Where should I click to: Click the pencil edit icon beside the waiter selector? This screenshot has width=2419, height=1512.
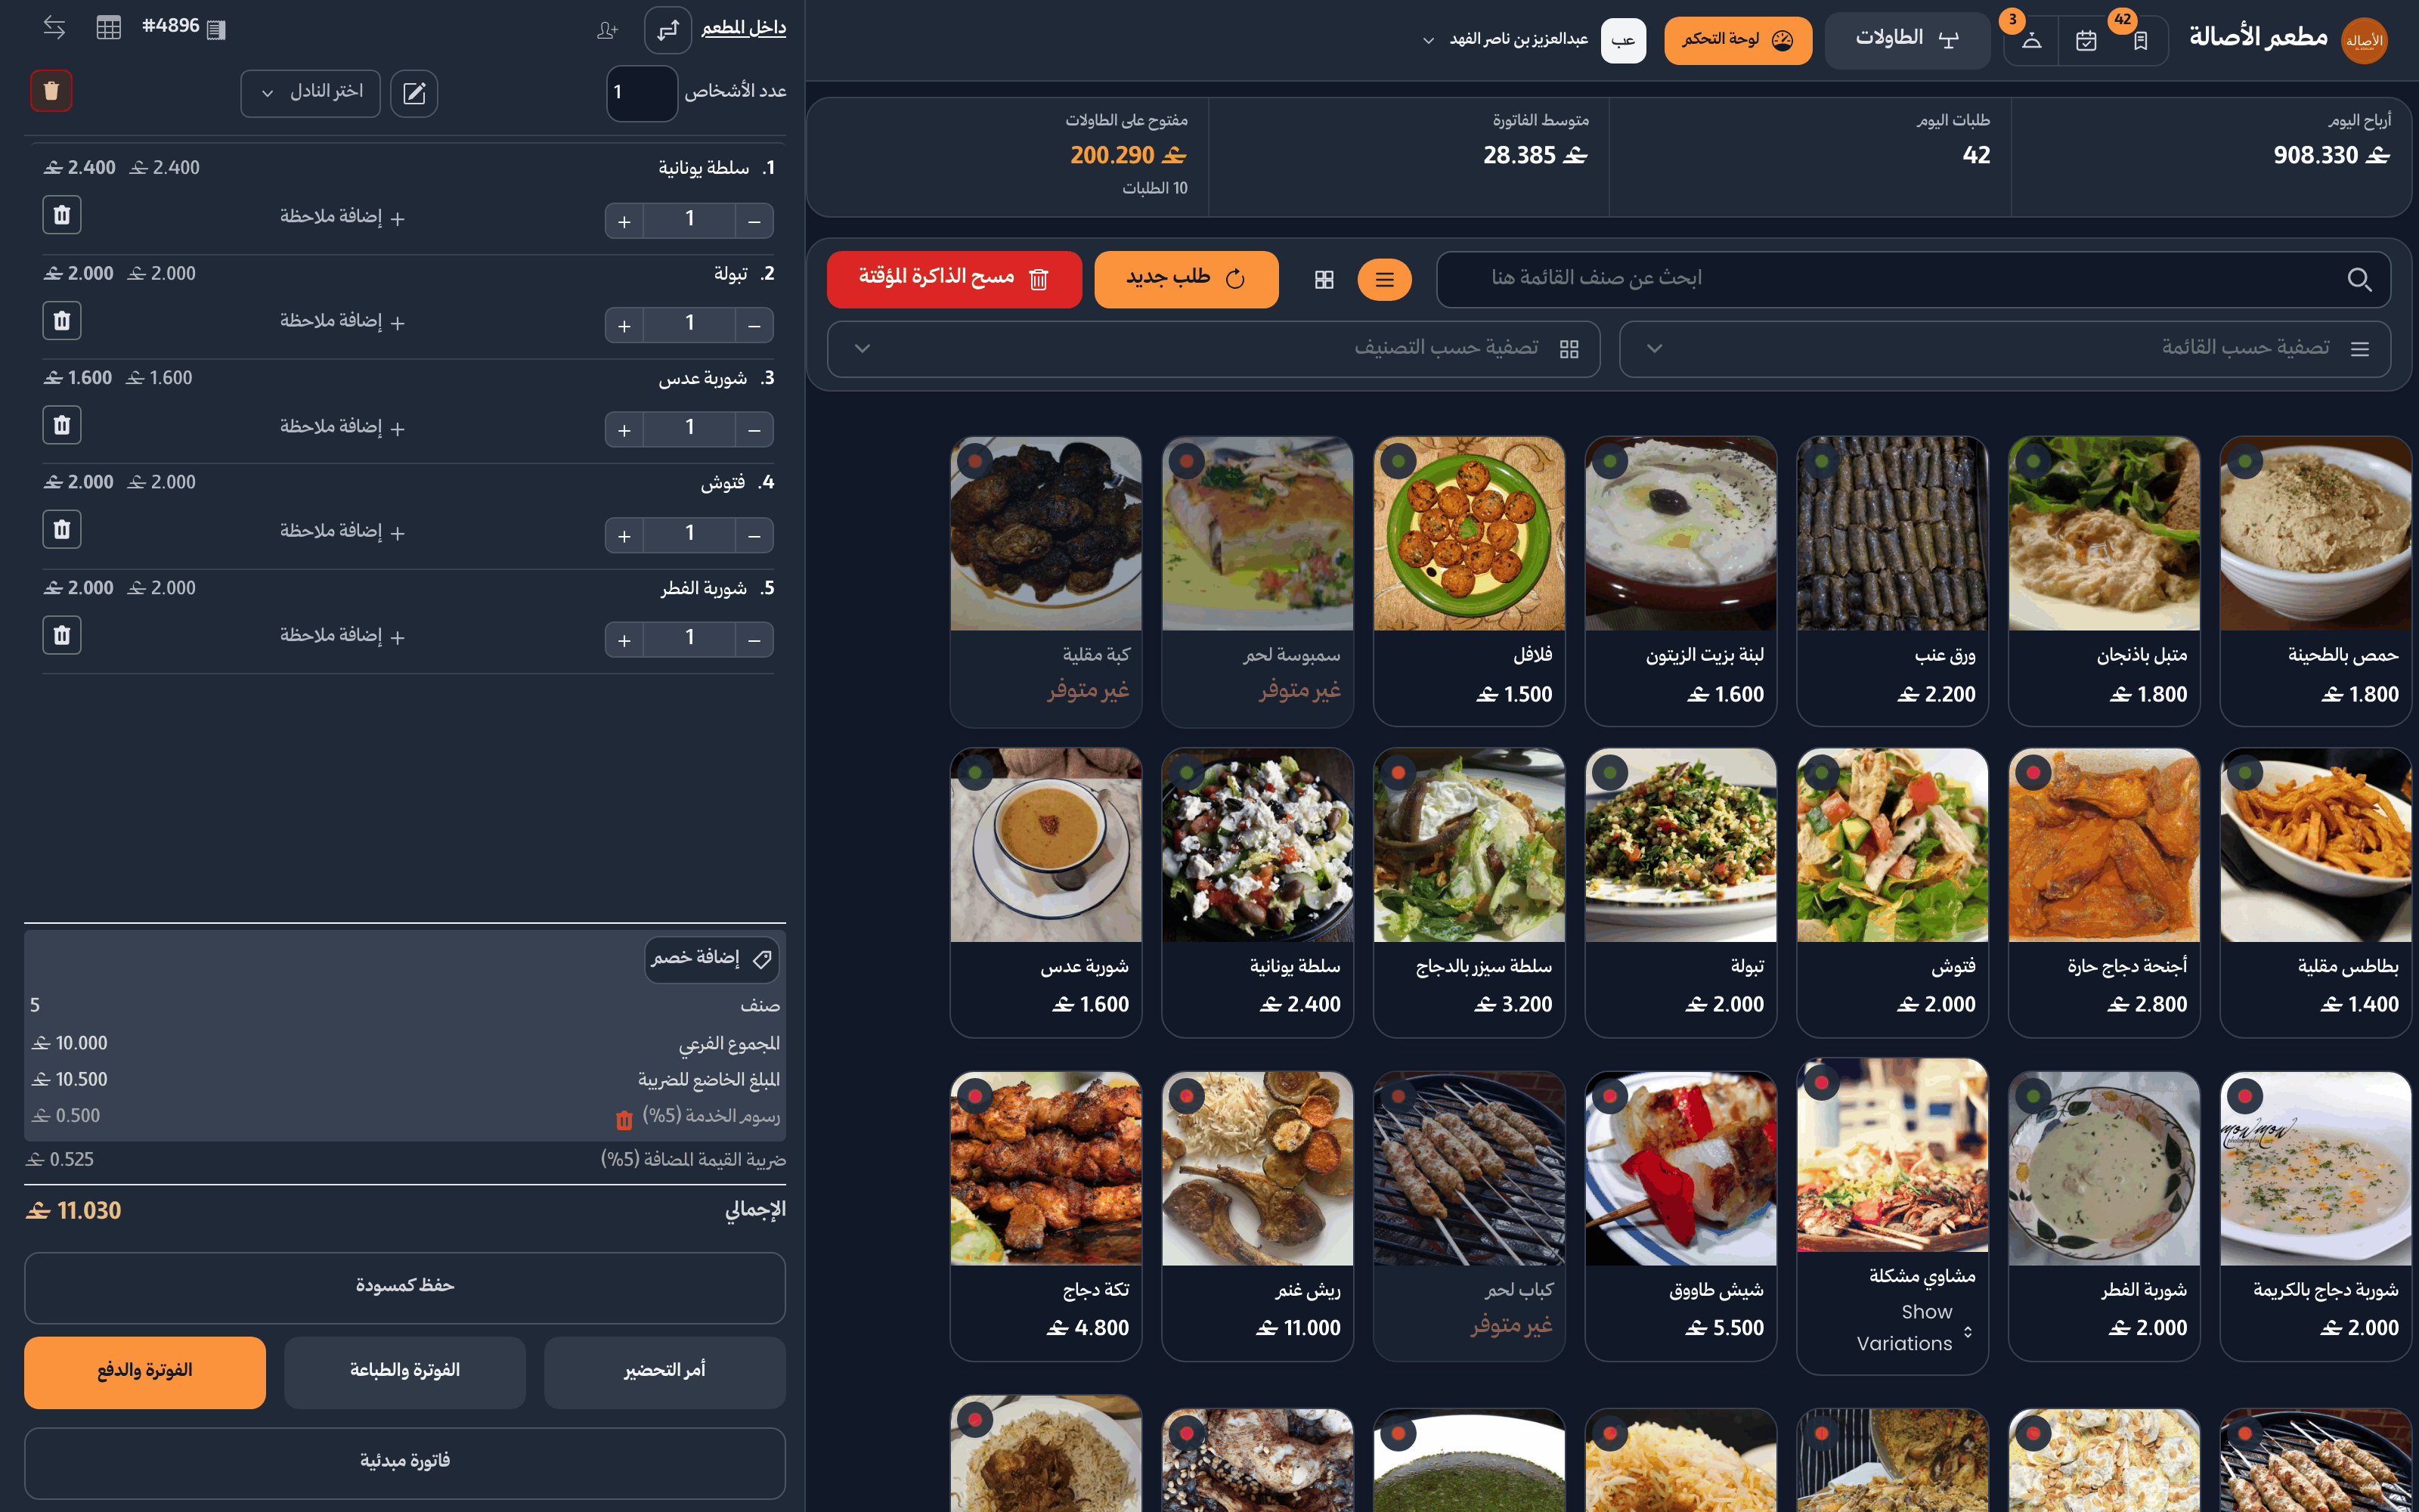(413, 93)
